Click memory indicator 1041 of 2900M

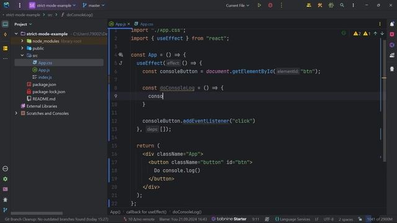(380, 219)
